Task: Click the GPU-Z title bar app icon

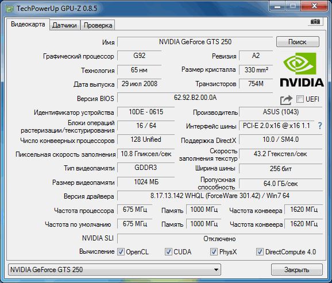Action: [x=9, y=9]
